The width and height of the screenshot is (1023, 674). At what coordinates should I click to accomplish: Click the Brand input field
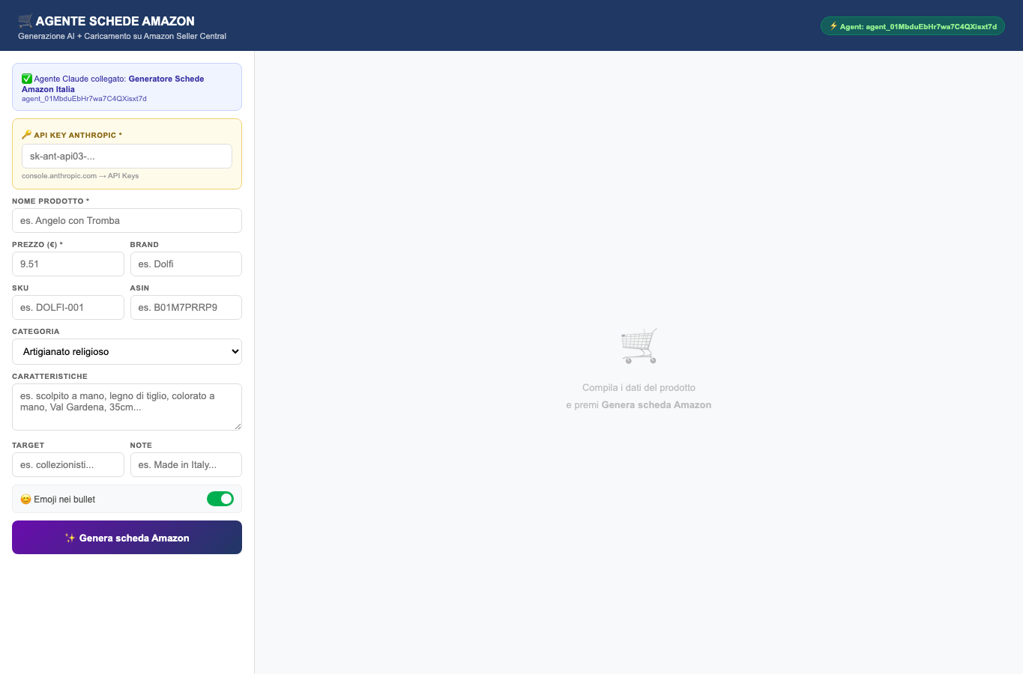click(186, 264)
